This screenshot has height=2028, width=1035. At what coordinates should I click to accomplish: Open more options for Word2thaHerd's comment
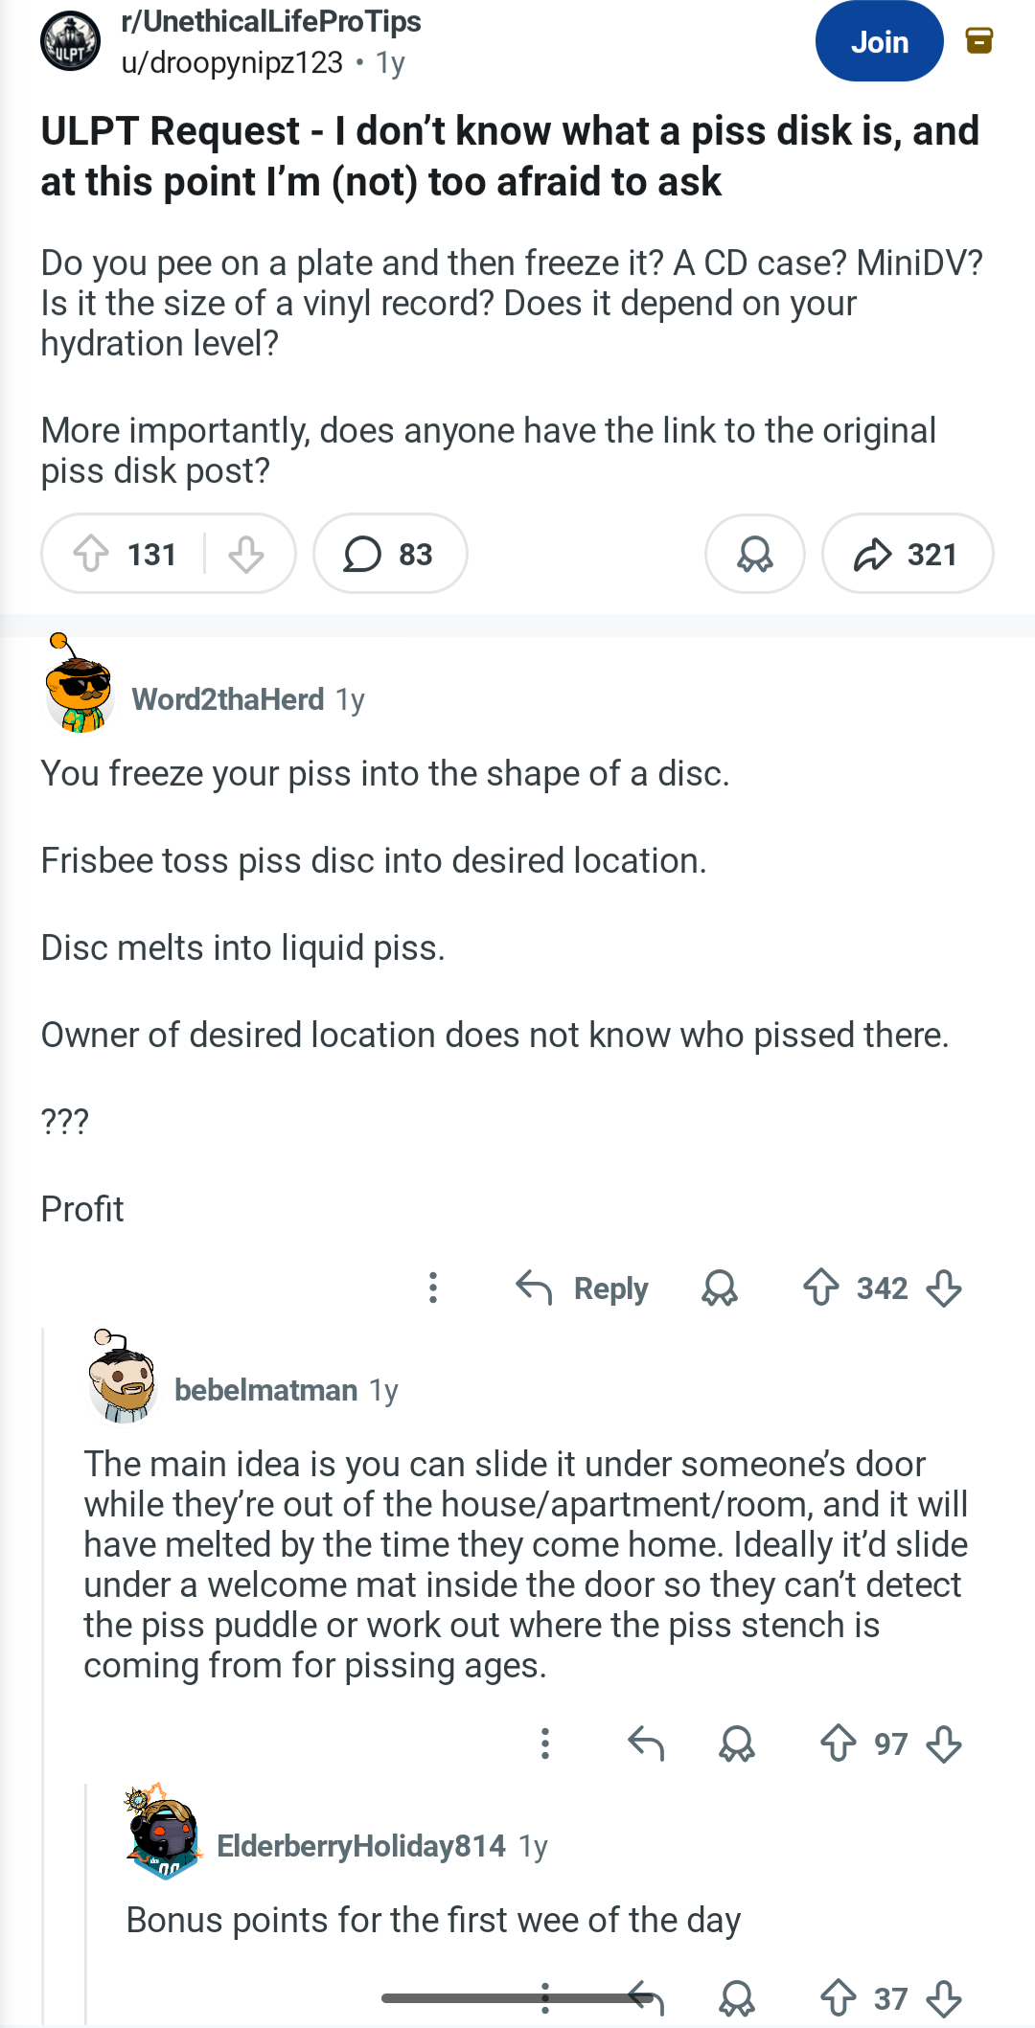(x=433, y=1287)
